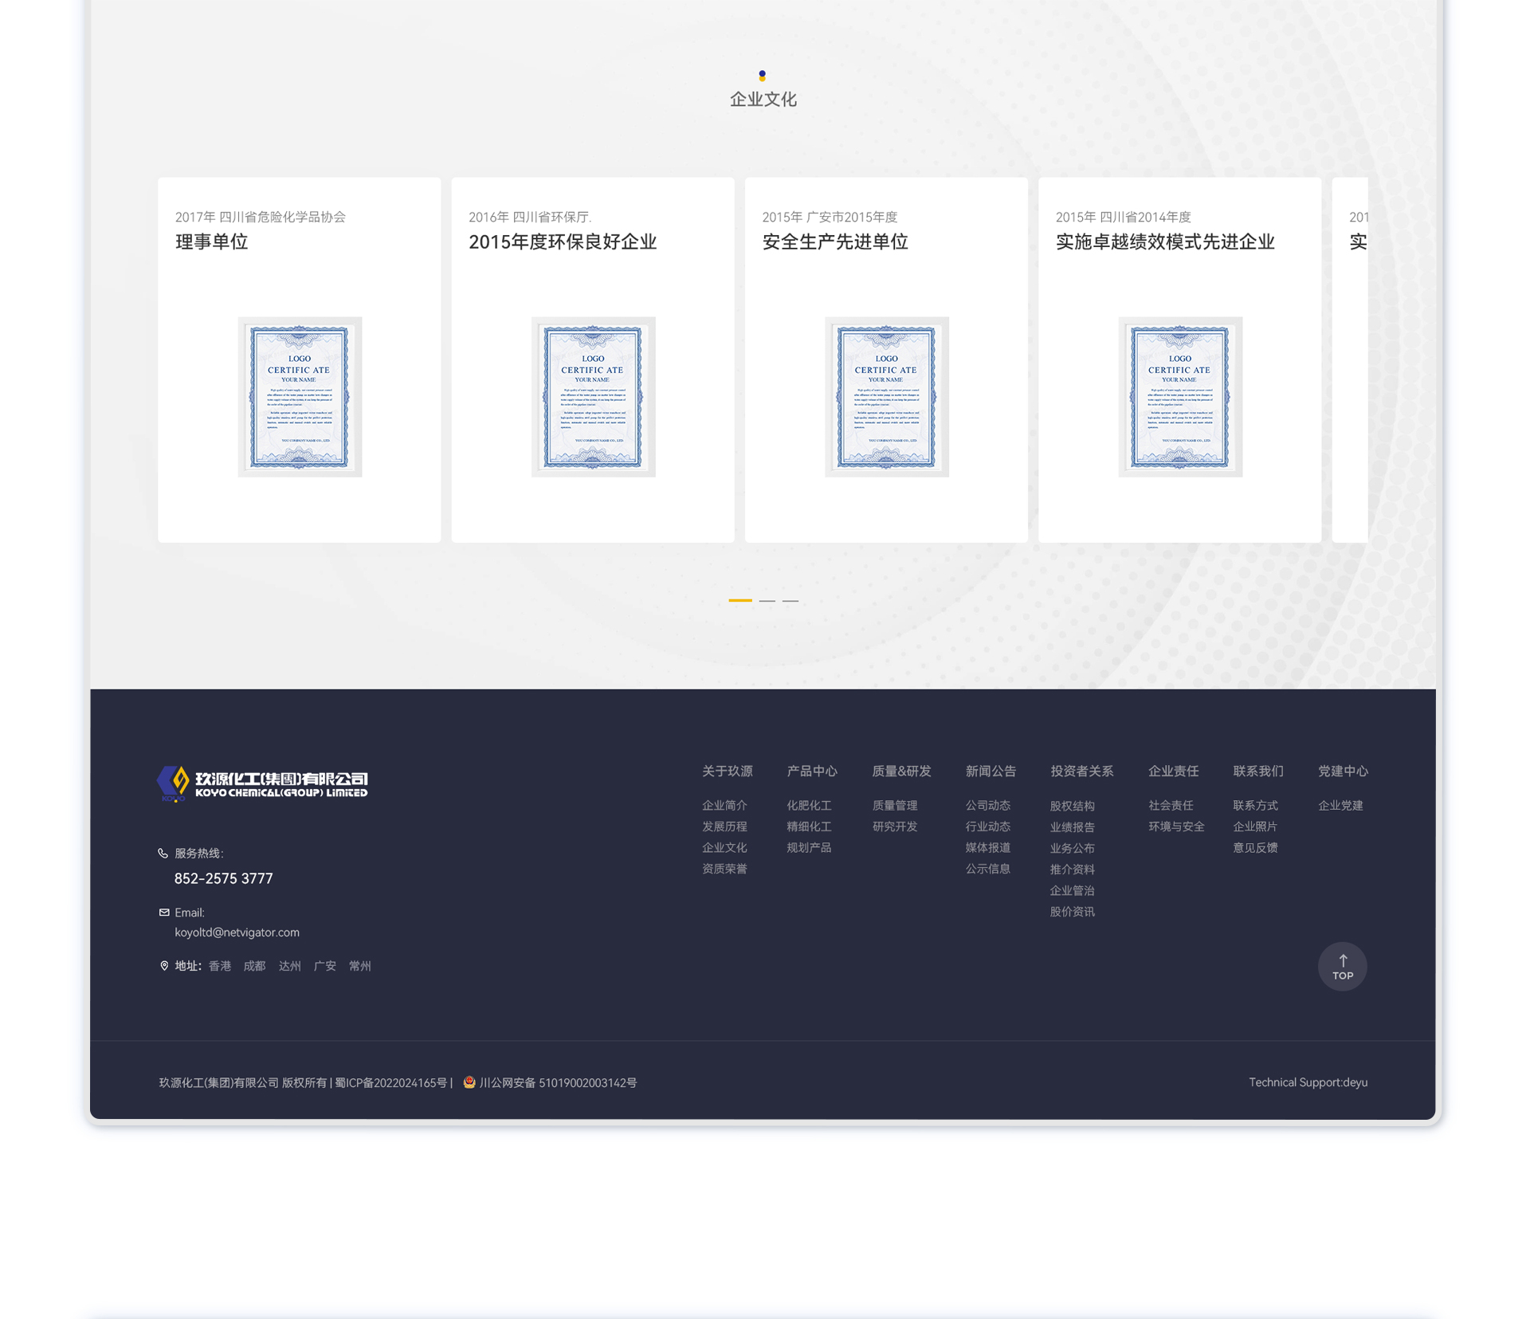Viewport: 1530px width, 1319px height.
Task: Open the 安全生产先进单位 certificate thumbnail
Action: coord(886,397)
